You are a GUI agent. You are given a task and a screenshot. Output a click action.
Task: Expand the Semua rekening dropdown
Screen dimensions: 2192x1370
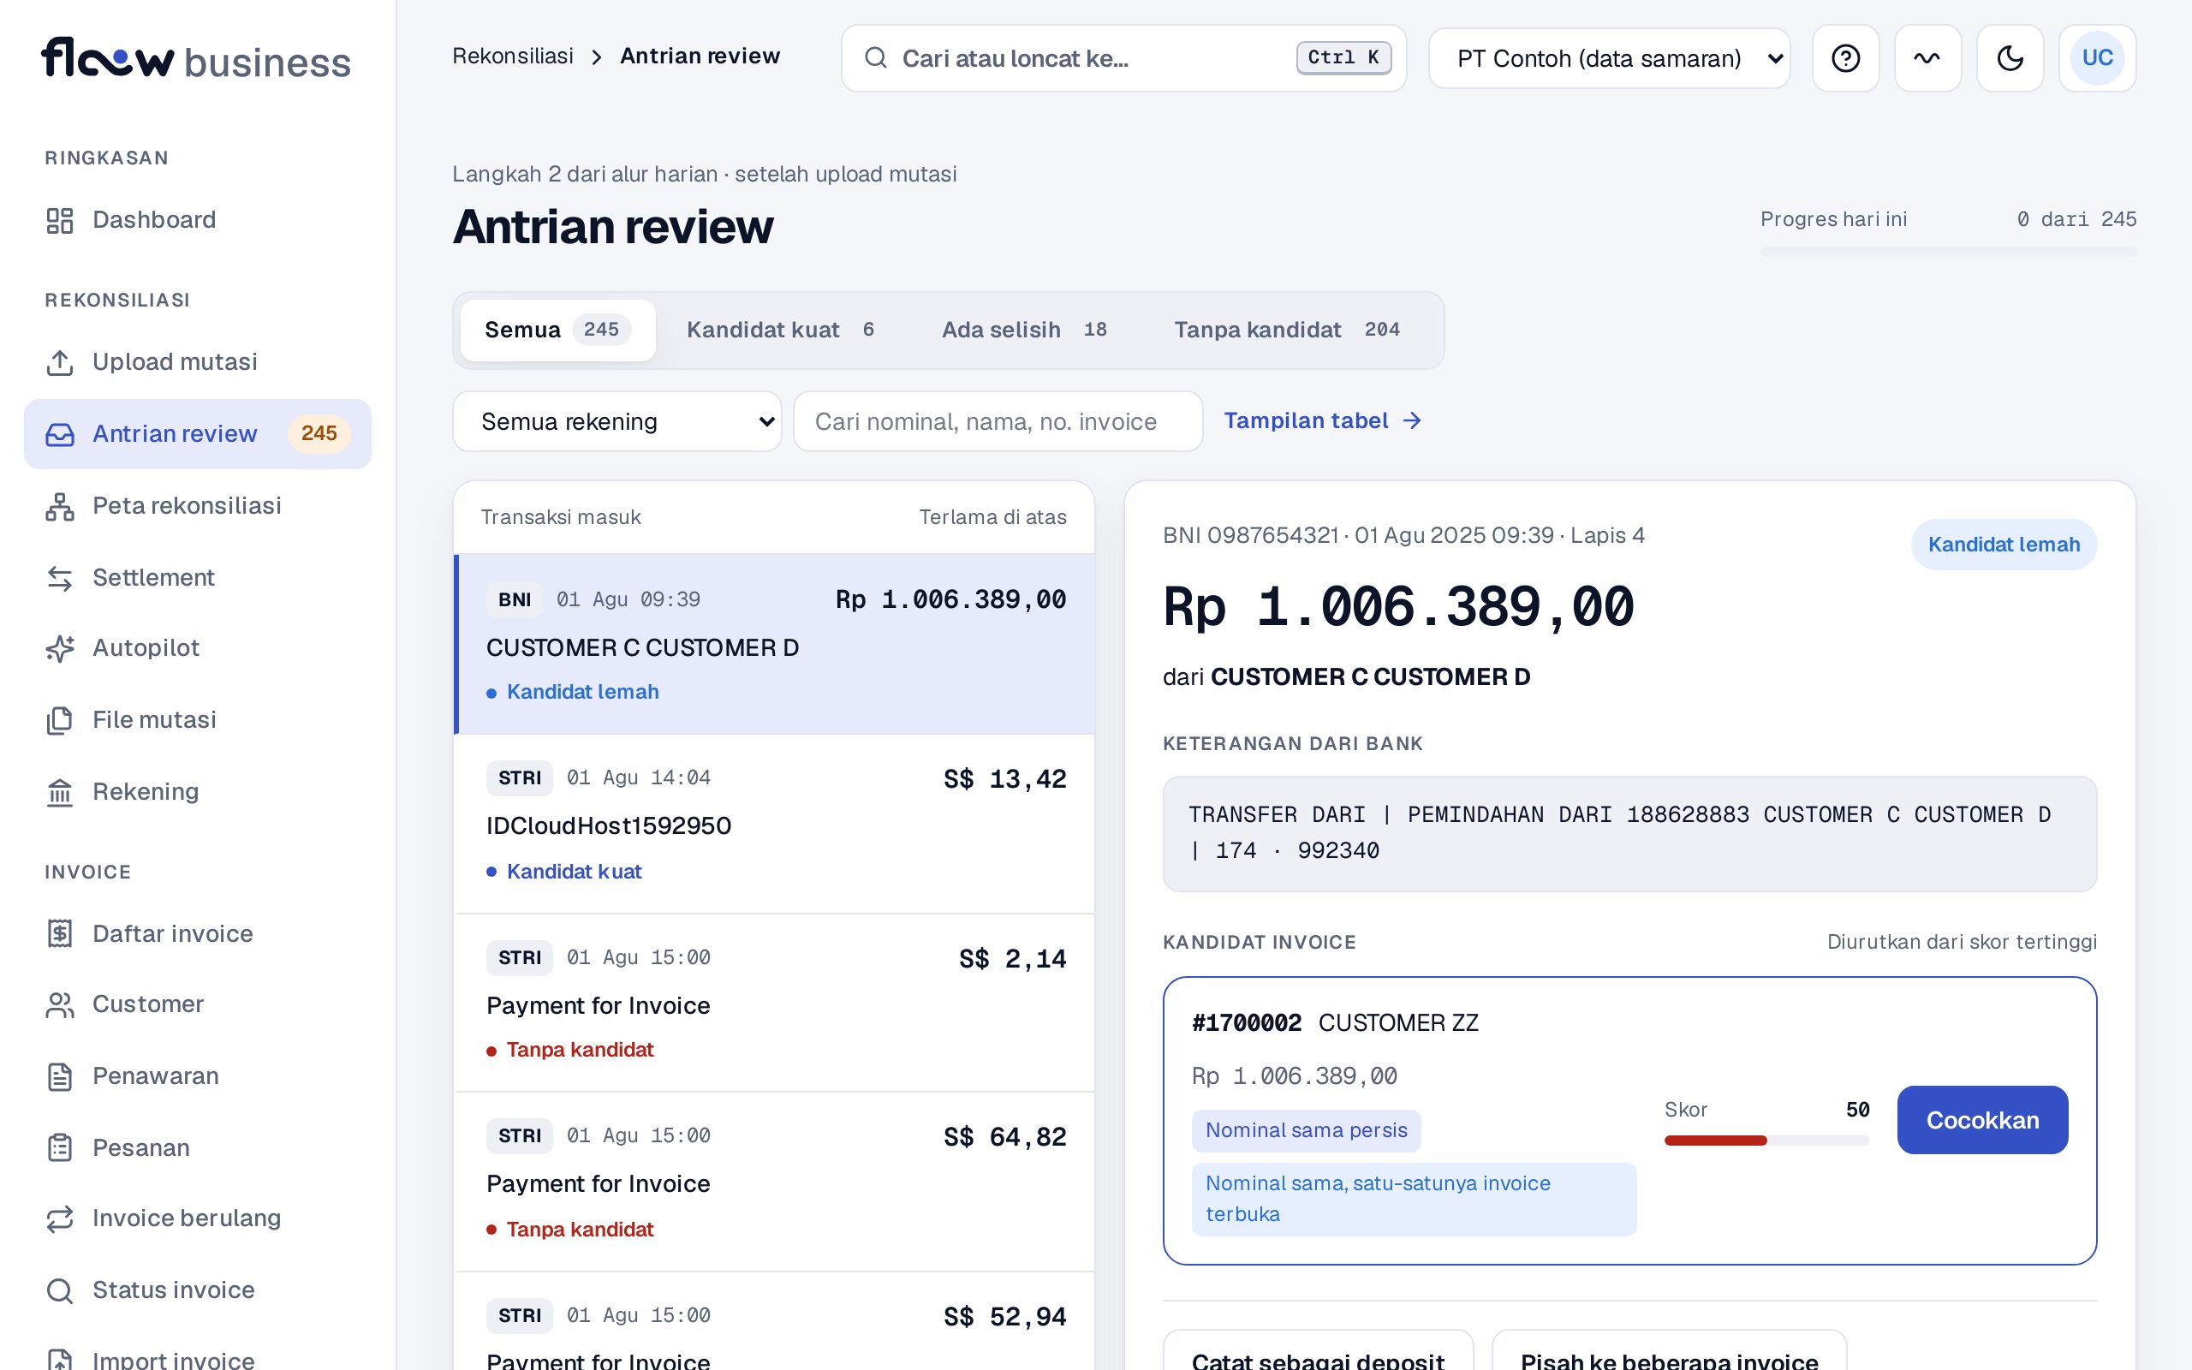(x=616, y=421)
